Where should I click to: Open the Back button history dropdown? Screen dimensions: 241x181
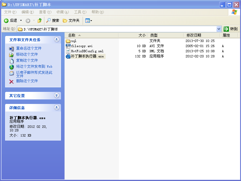21,21
